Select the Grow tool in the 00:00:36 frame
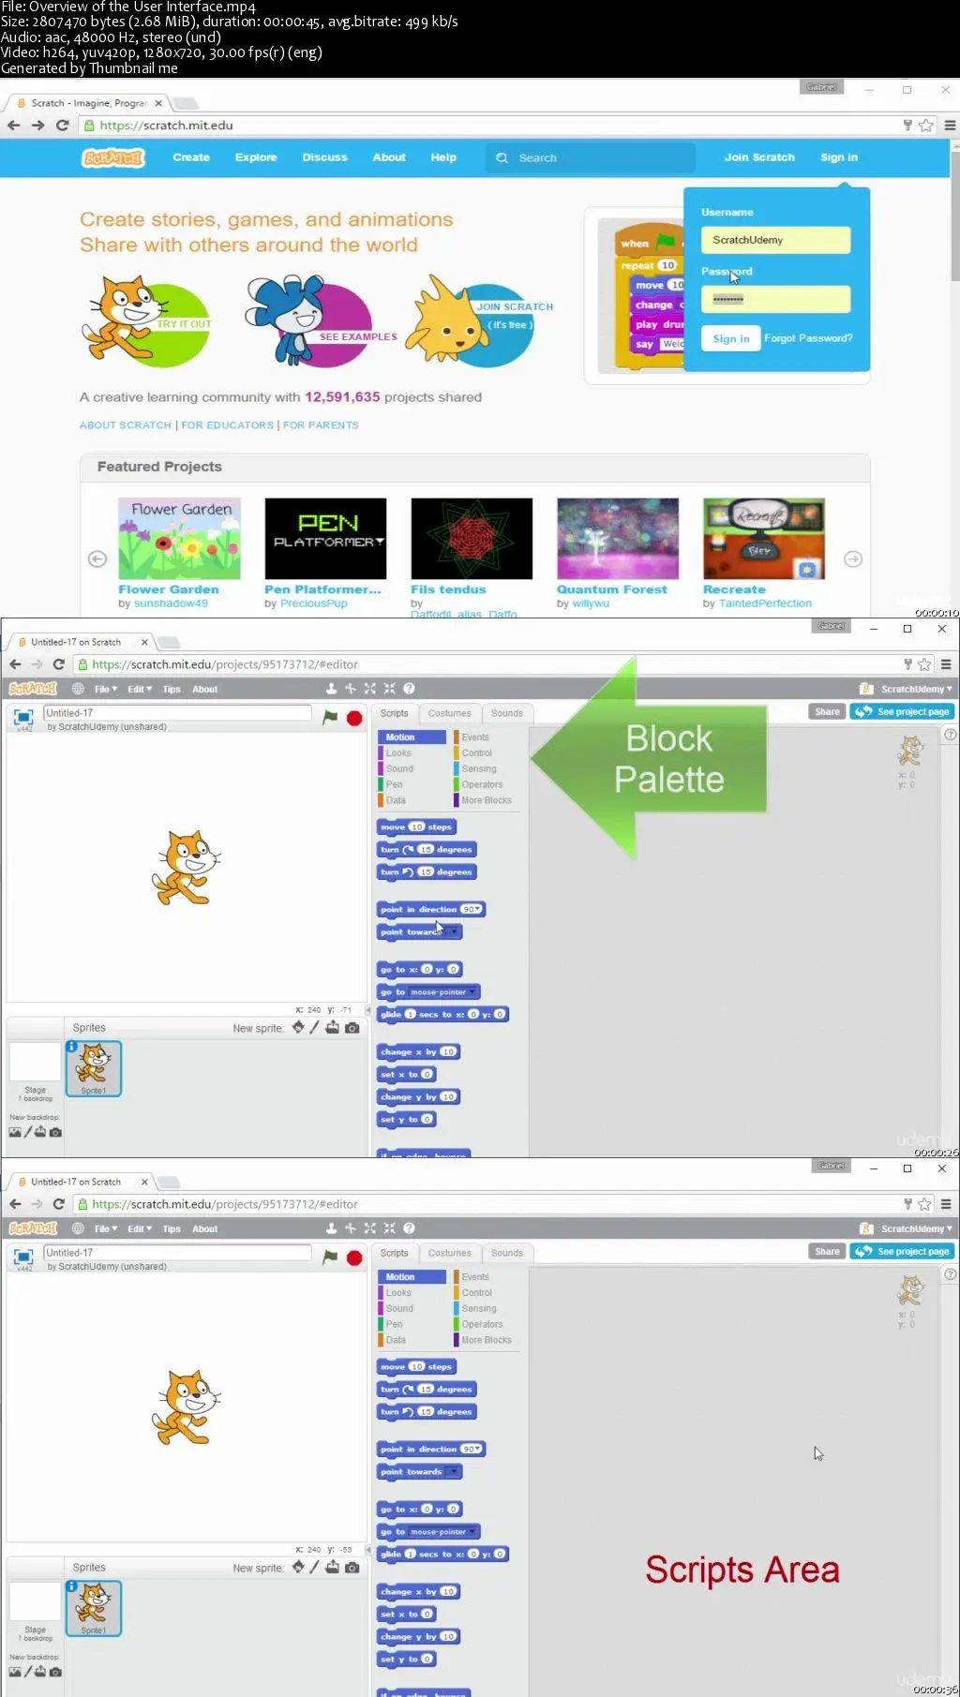 click(370, 1228)
